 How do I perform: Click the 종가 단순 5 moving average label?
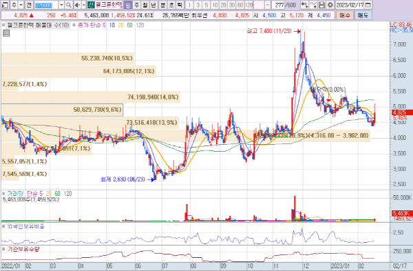pos(92,26)
